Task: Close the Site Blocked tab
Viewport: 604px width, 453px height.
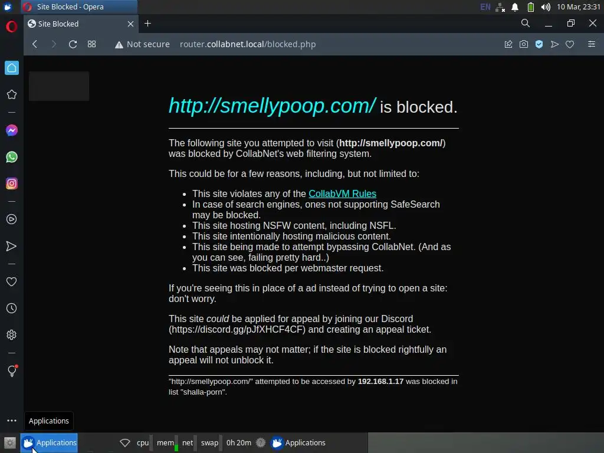Action: [x=130, y=24]
